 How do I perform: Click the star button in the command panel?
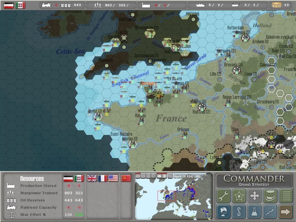pos(239,196)
